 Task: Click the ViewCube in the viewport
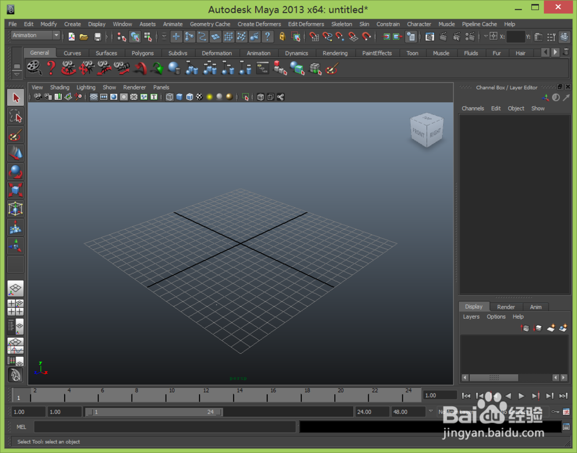(x=426, y=130)
